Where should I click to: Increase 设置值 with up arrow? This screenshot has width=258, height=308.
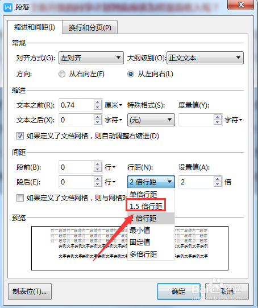coord(217,179)
